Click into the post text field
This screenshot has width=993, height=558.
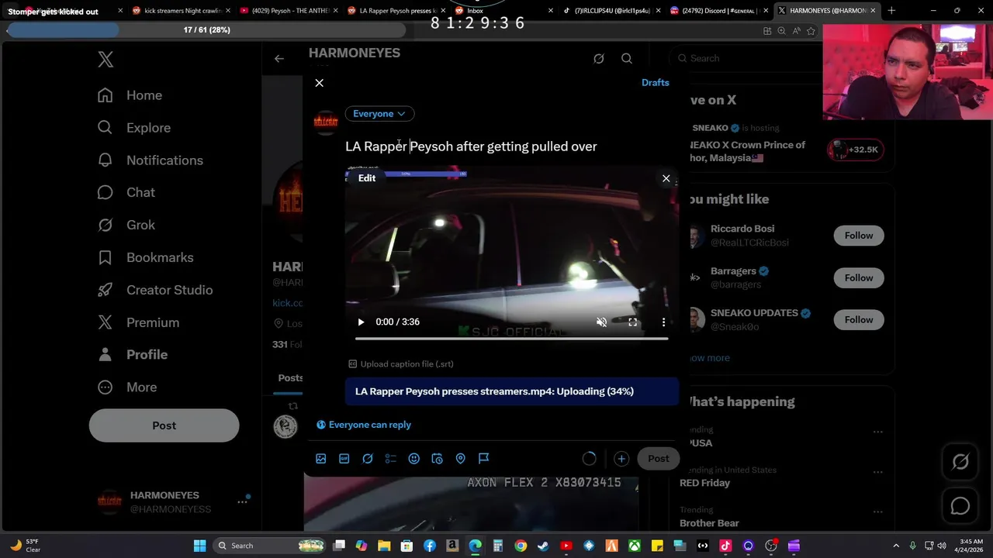coord(471,146)
